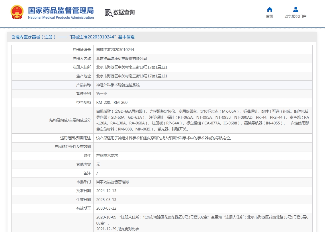Select registration number value 国械注准20203010244

115,50
